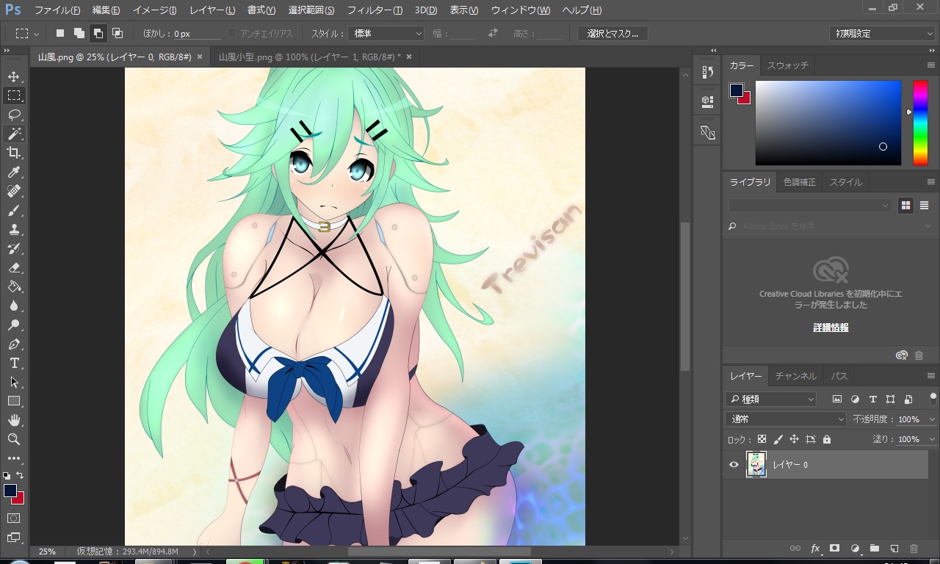Create a new layer from Layers panel

pos(894,549)
